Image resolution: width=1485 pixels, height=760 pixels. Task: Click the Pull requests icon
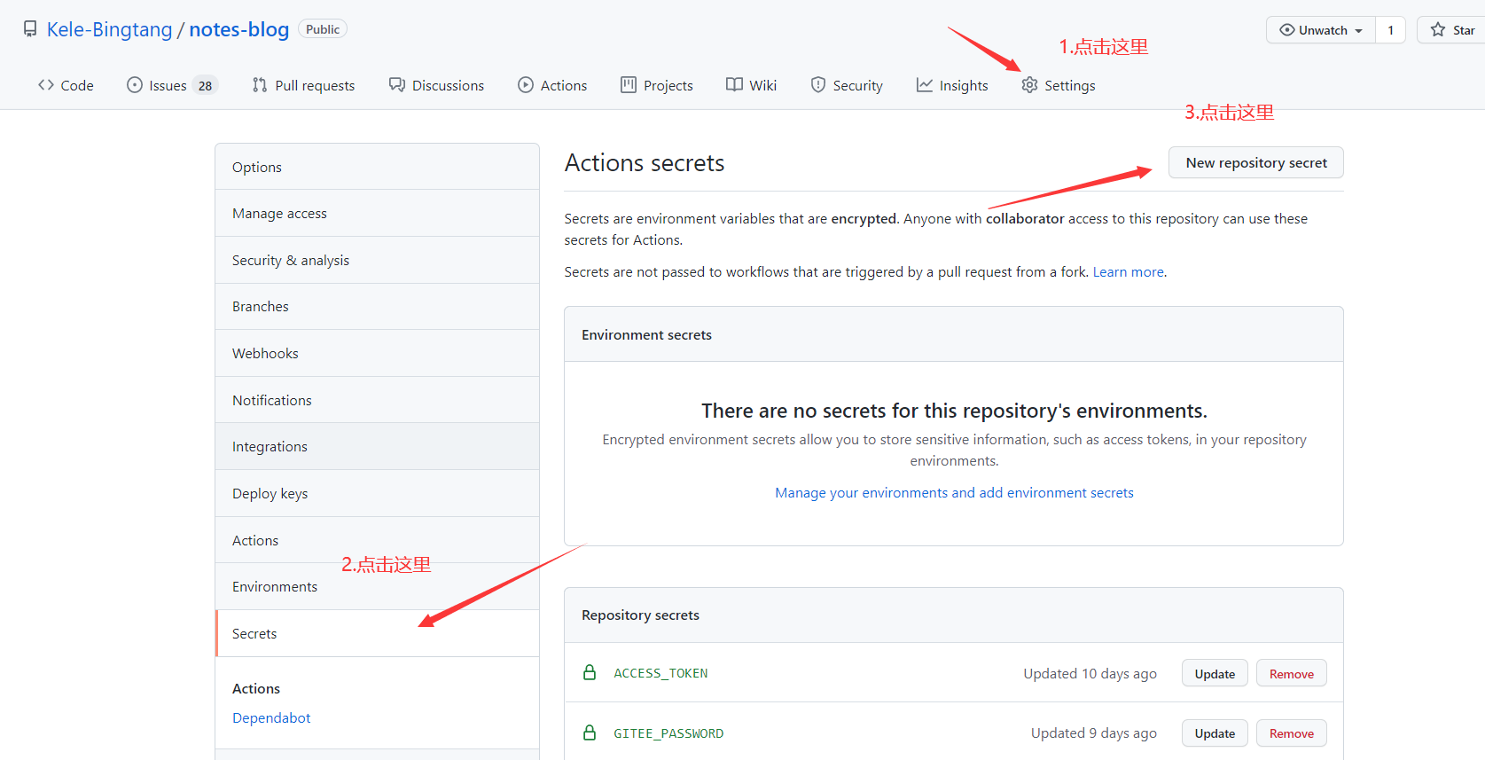pos(260,85)
